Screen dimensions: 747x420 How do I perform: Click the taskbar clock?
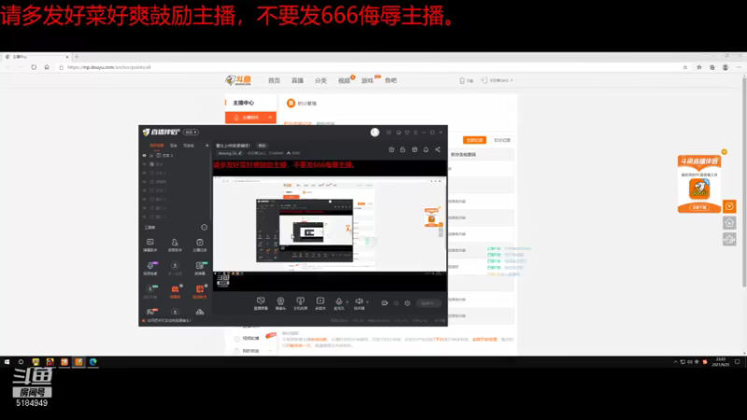(x=720, y=362)
